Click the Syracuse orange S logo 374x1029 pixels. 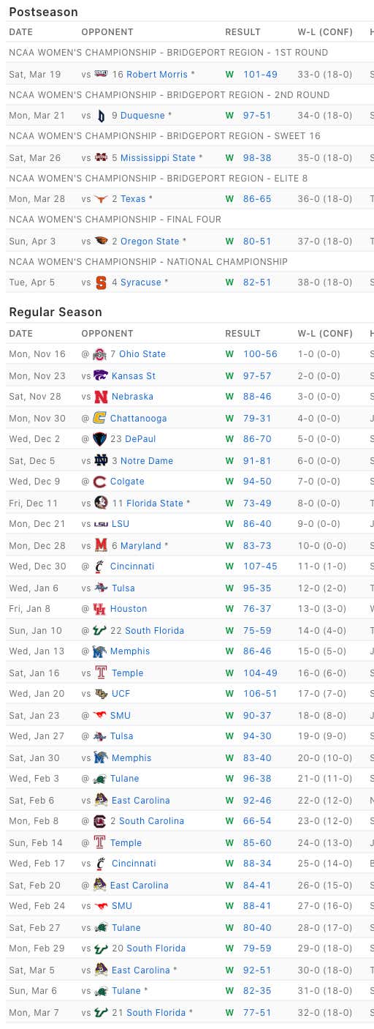(x=101, y=282)
